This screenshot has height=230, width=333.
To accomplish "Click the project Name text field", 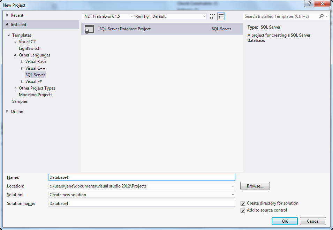I will point(142,177).
